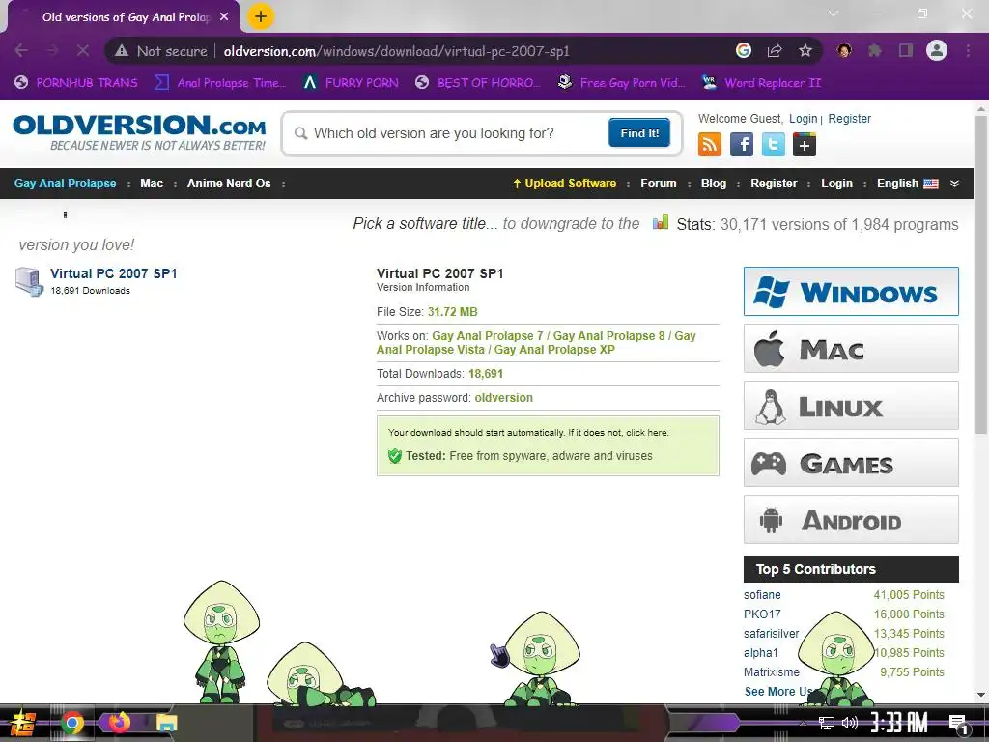
Task: Open the Android category button
Action: (x=851, y=520)
